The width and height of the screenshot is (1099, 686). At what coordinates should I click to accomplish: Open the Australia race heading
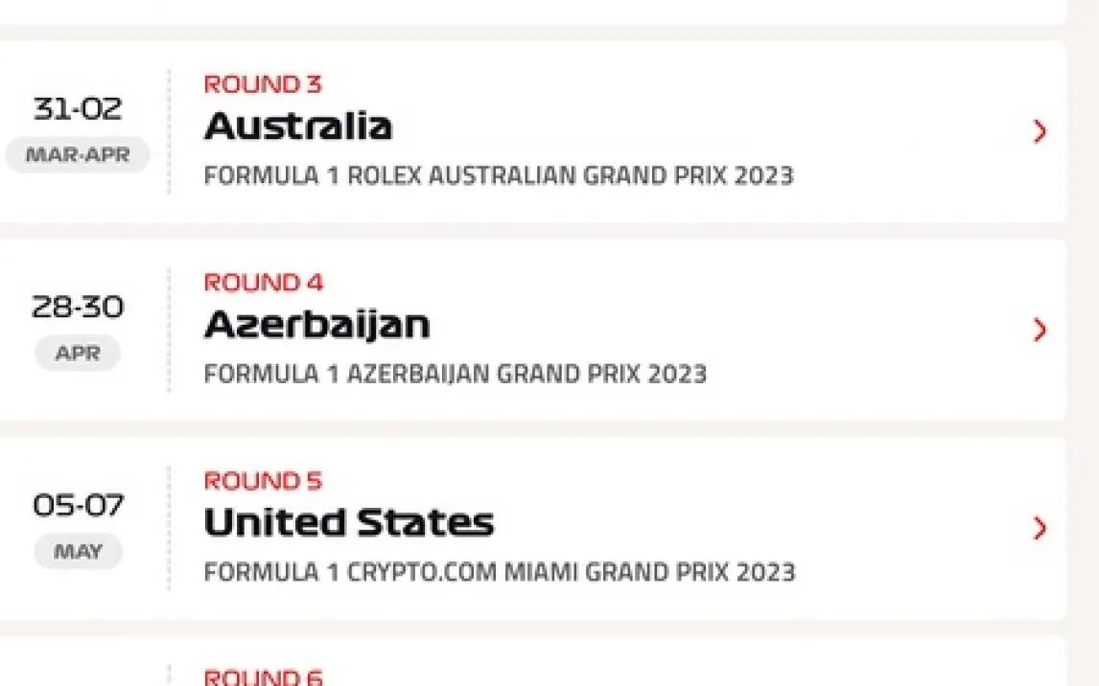(298, 126)
